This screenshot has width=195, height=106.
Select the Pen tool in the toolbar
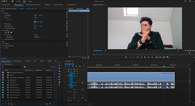pyautogui.click(x=59, y=77)
